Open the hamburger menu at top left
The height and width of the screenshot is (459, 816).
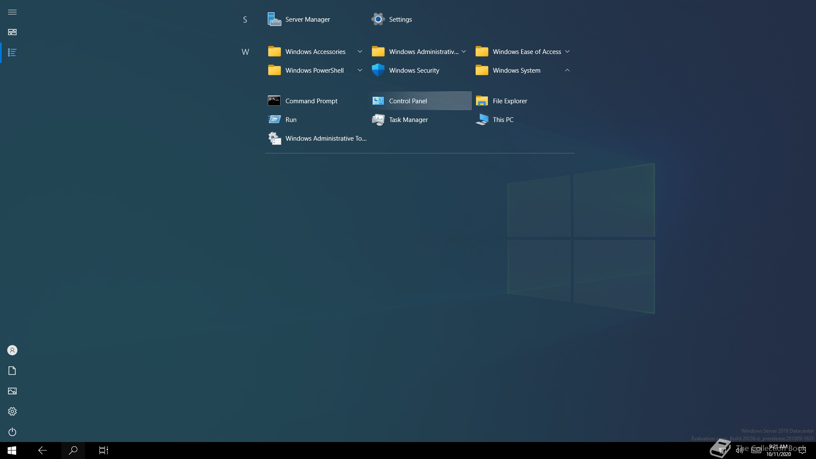pyautogui.click(x=12, y=12)
